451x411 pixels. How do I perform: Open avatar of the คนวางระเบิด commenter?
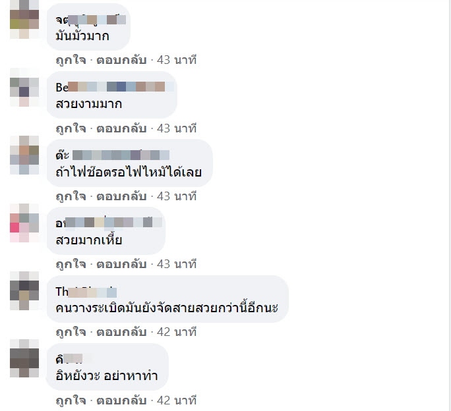coord(24,291)
